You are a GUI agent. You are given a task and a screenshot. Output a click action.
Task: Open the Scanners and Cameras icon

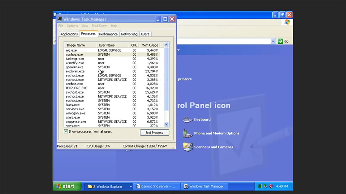coord(188,147)
